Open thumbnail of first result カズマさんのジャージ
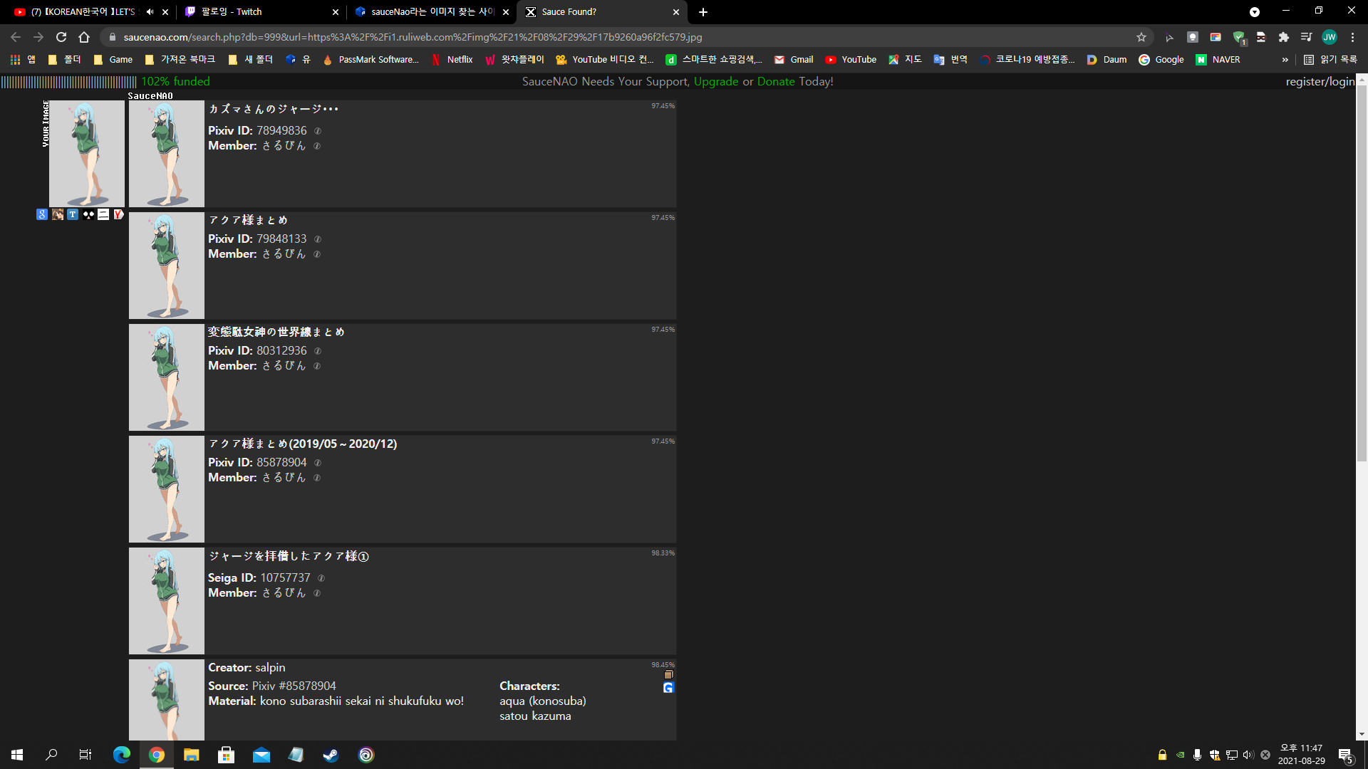This screenshot has height=769, width=1368. (167, 154)
